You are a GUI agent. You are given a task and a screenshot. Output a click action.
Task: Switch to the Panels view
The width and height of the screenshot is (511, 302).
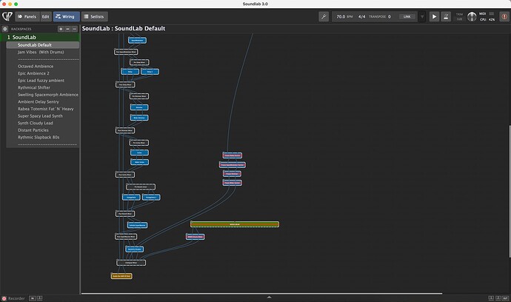coord(27,16)
